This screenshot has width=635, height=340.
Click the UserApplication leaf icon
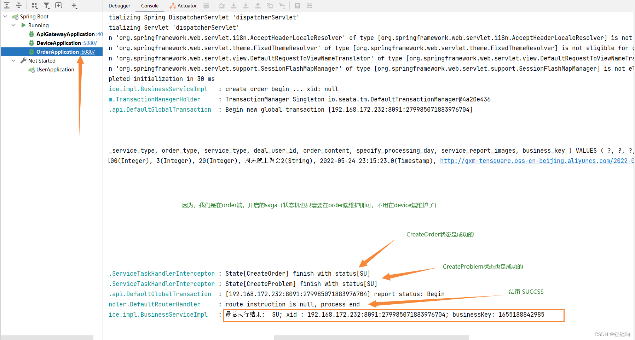[x=31, y=70]
